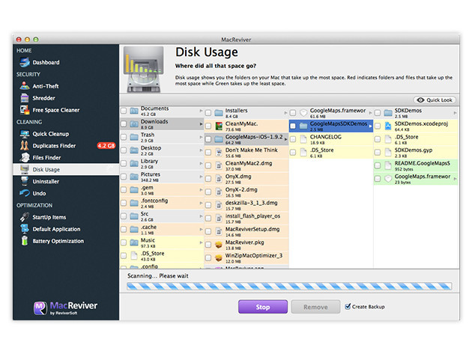Select the .fontconfig folder row
Screen dimensions: 472x354
(x=162, y=203)
